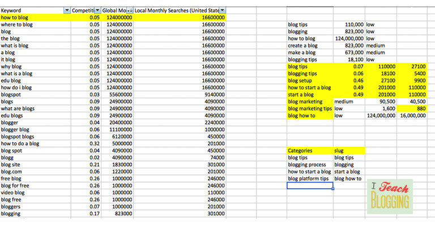Select the empty outlined cell below 'blog platform tips'

tap(309, 186)
